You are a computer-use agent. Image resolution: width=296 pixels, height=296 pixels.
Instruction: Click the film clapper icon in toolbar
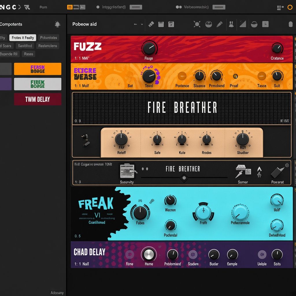[161, 24]
